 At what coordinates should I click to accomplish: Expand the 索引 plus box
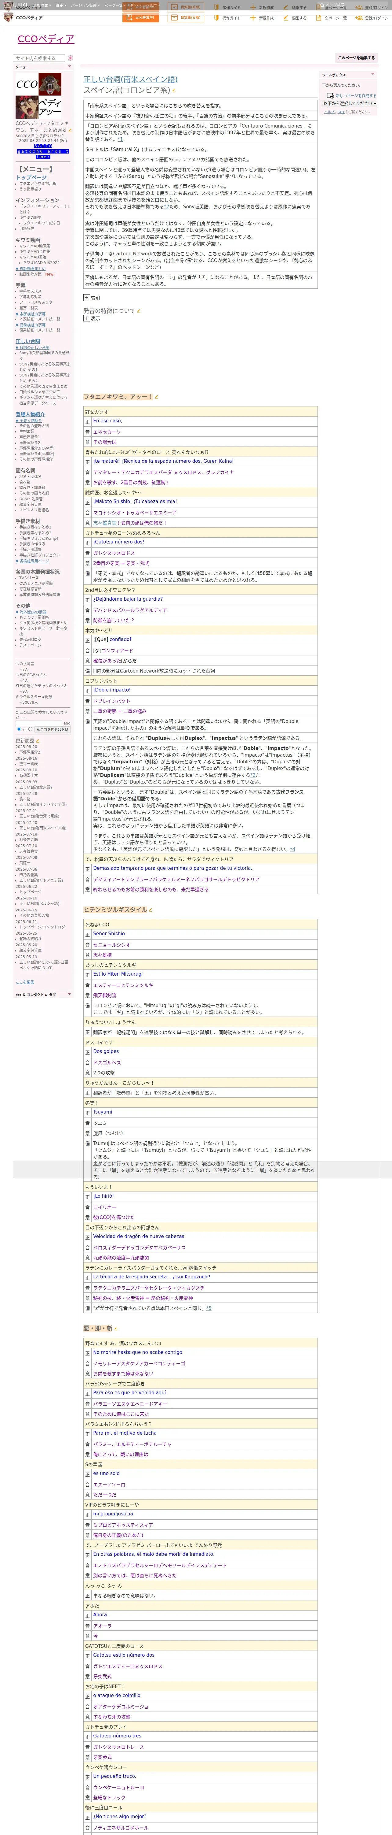pos(87,298)
